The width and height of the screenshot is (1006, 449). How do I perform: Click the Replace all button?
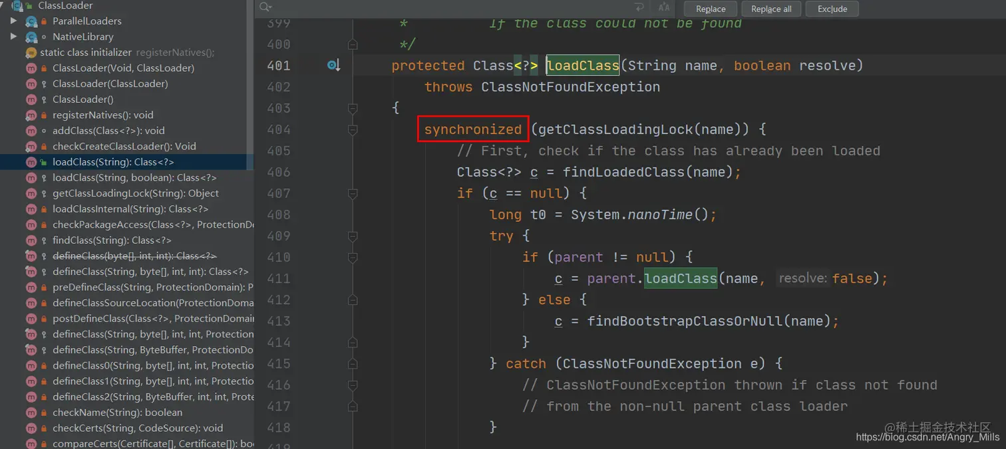click(x=771, y=9)
